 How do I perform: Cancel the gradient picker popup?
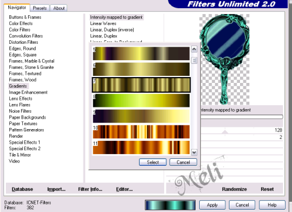pos(183,162)
